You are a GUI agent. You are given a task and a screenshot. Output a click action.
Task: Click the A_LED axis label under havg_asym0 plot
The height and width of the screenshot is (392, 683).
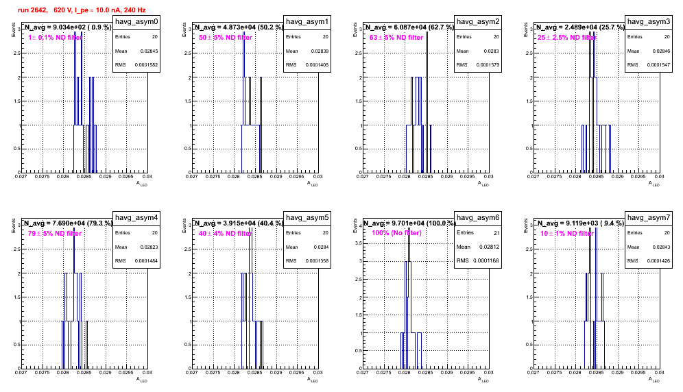tap(142, 184)
